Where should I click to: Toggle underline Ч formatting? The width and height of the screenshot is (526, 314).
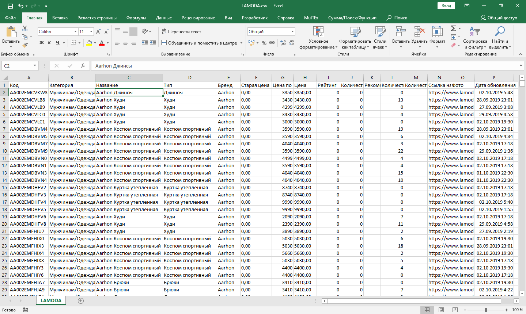point(57,43)
